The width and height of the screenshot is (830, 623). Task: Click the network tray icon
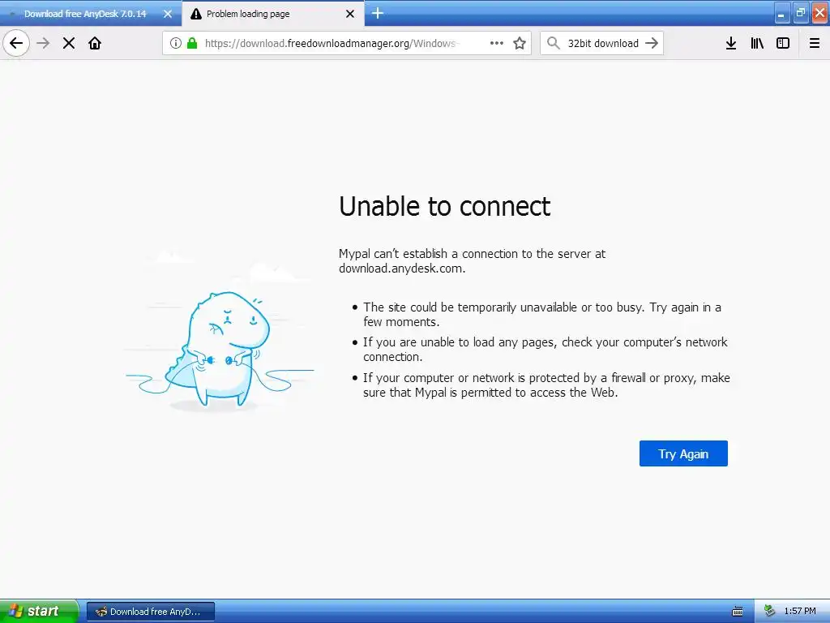770,612
